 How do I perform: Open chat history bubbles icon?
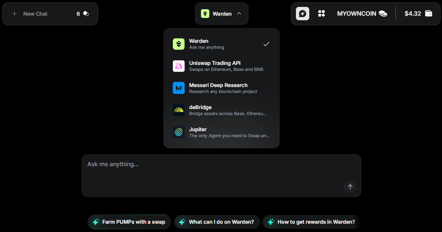pyautogui.click(x=86, y=14)
